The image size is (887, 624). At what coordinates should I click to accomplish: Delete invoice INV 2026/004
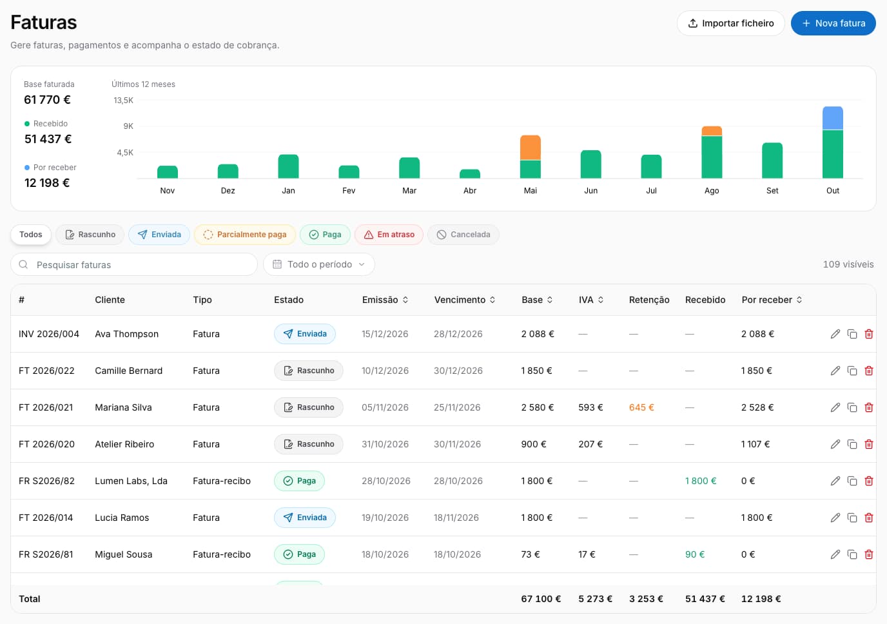[x=869, y=334]
